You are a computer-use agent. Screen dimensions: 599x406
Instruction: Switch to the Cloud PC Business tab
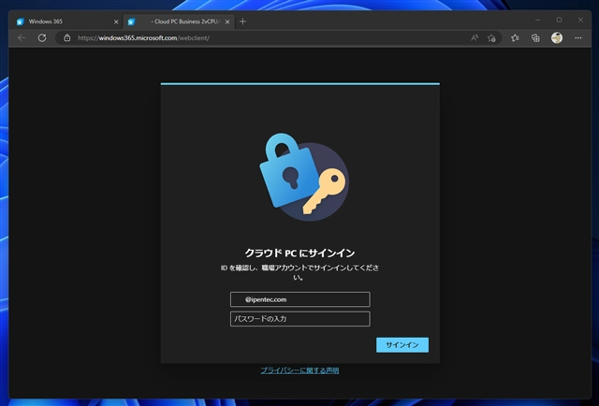point(179,22)
